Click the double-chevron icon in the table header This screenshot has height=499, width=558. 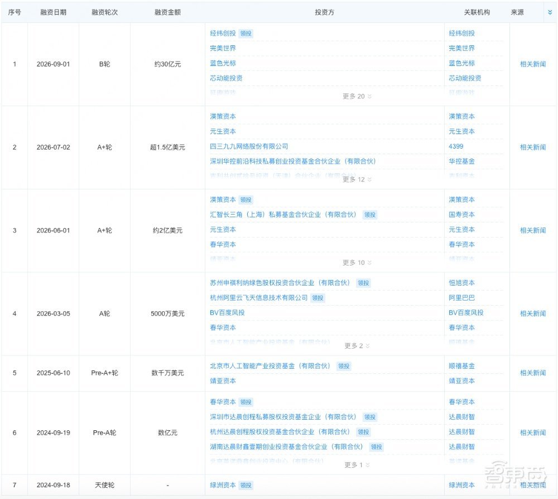550,12
